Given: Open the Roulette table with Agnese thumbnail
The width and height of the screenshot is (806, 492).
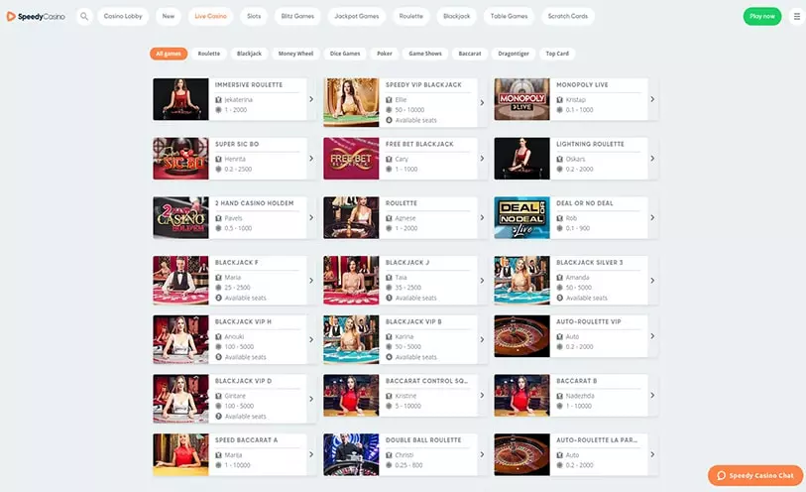Looking at the screenshot, I should (351, 217).
